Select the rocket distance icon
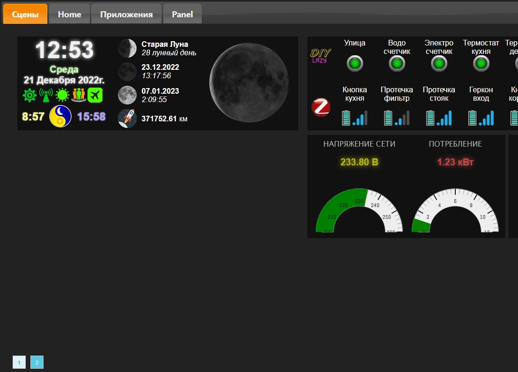518x372 pixels. [127, 118]
